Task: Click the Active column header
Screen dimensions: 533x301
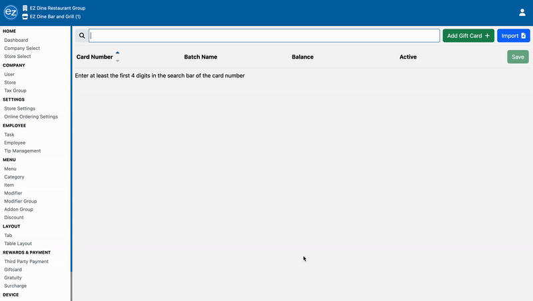Action: pyautogui.click(x=408, y=57)
